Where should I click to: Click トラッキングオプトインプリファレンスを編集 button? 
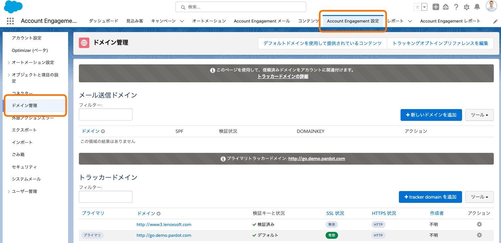coord(440,43)
